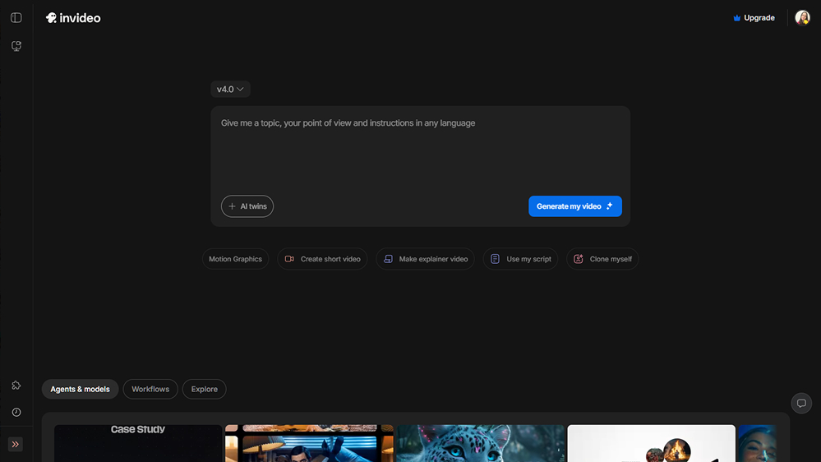Viewport: 821px width, 462px height.
Task: Click Generate my video button
Action: [574, 206]
